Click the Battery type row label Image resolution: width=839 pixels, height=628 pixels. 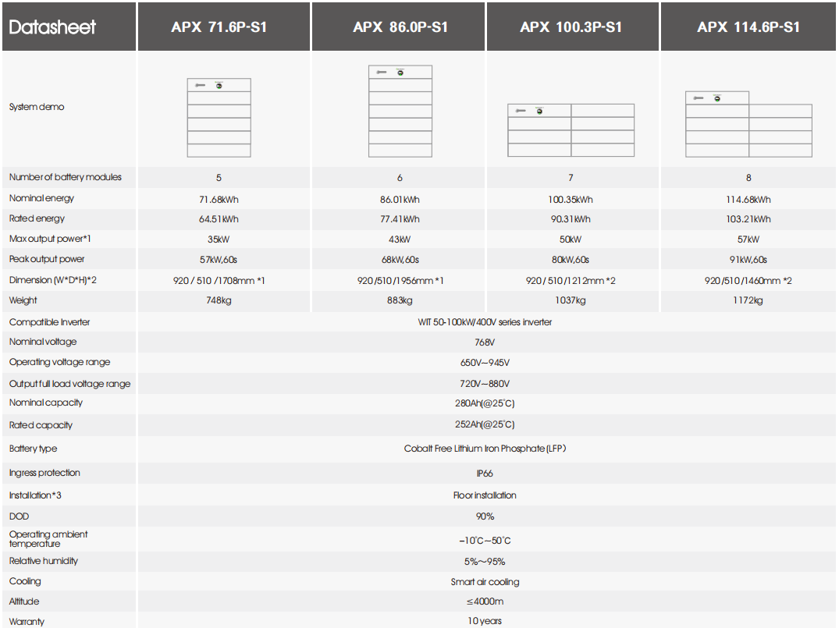[x=34, y=449]
